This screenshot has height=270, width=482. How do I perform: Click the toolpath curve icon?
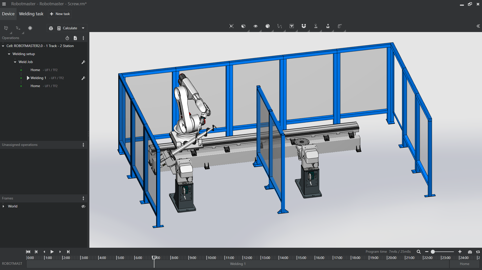pos(280,26)
